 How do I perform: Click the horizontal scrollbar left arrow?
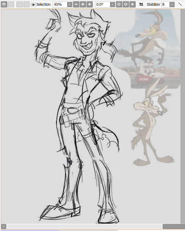[x=4, y=226]
